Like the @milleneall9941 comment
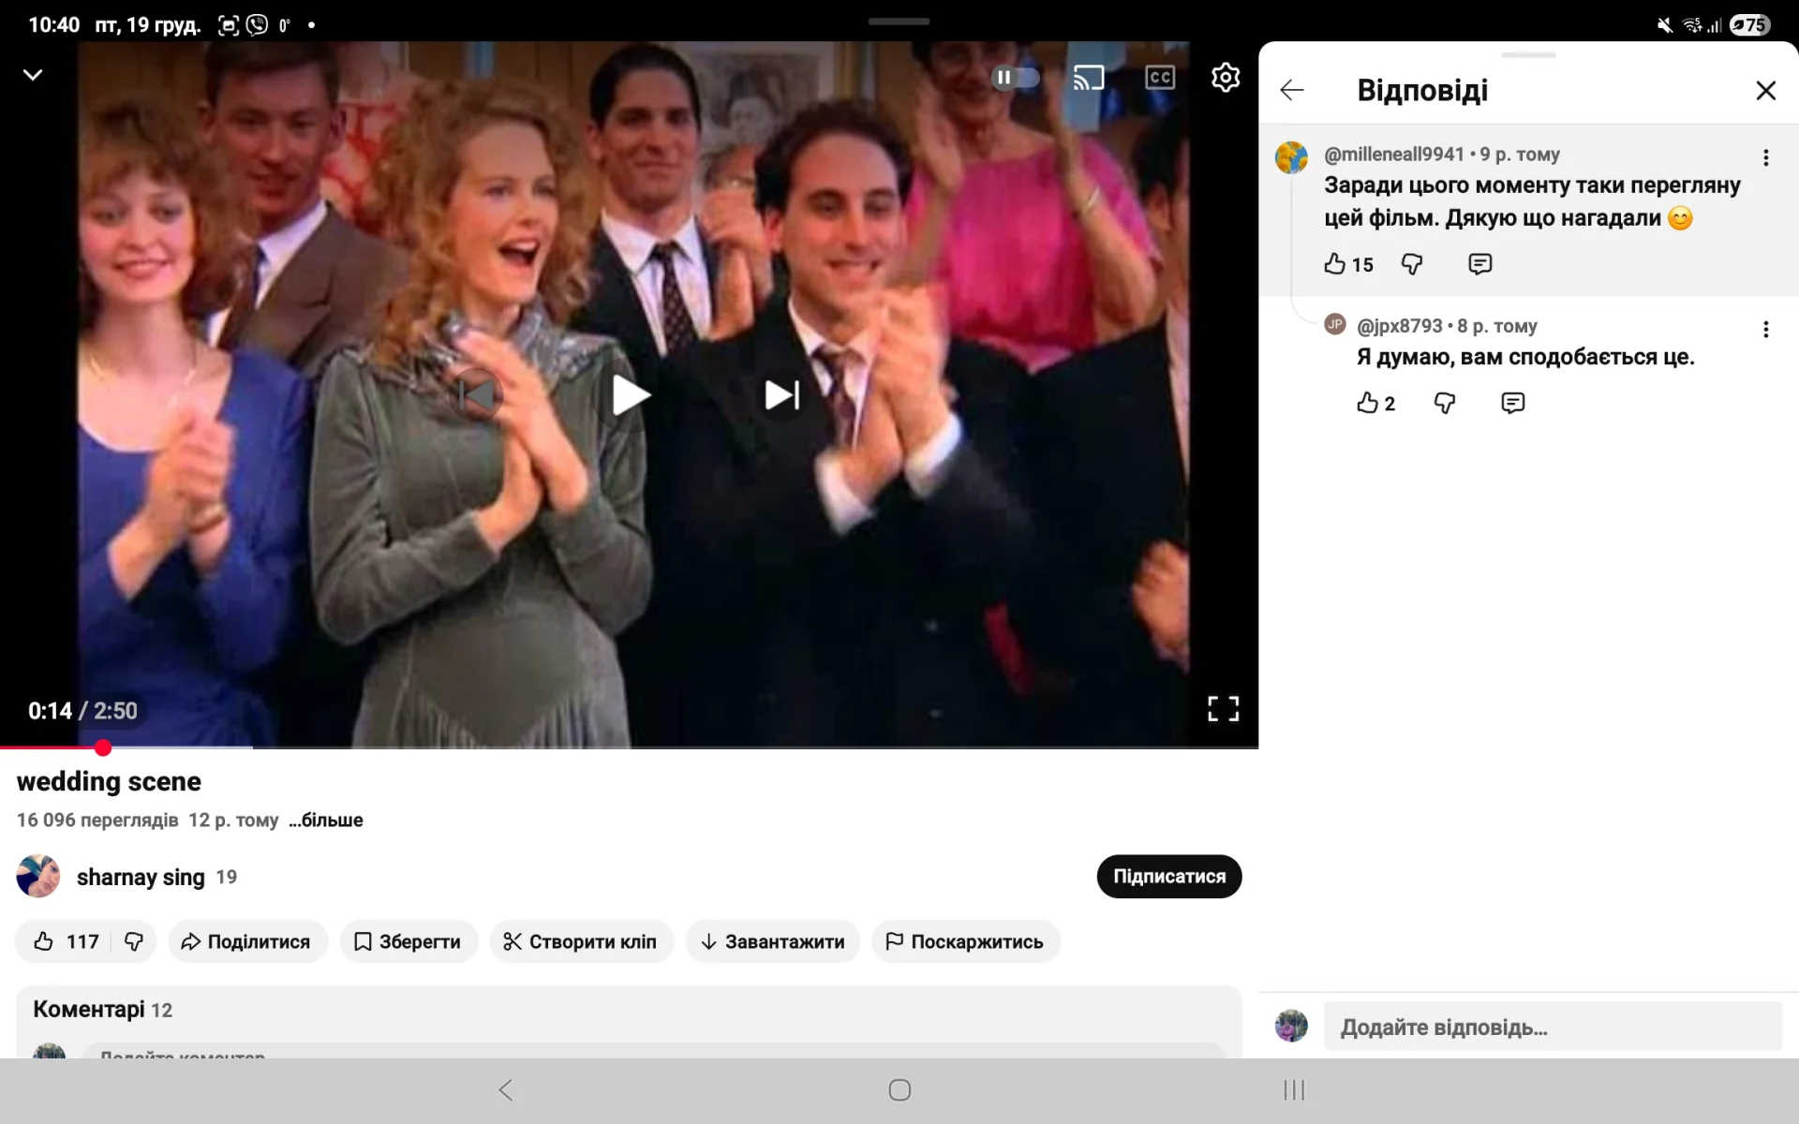The image size is (1799, 1124). pyautogui.click(x=1334, y=264)
